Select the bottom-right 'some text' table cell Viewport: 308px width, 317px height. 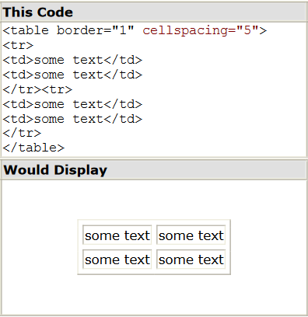pos(191,259)
